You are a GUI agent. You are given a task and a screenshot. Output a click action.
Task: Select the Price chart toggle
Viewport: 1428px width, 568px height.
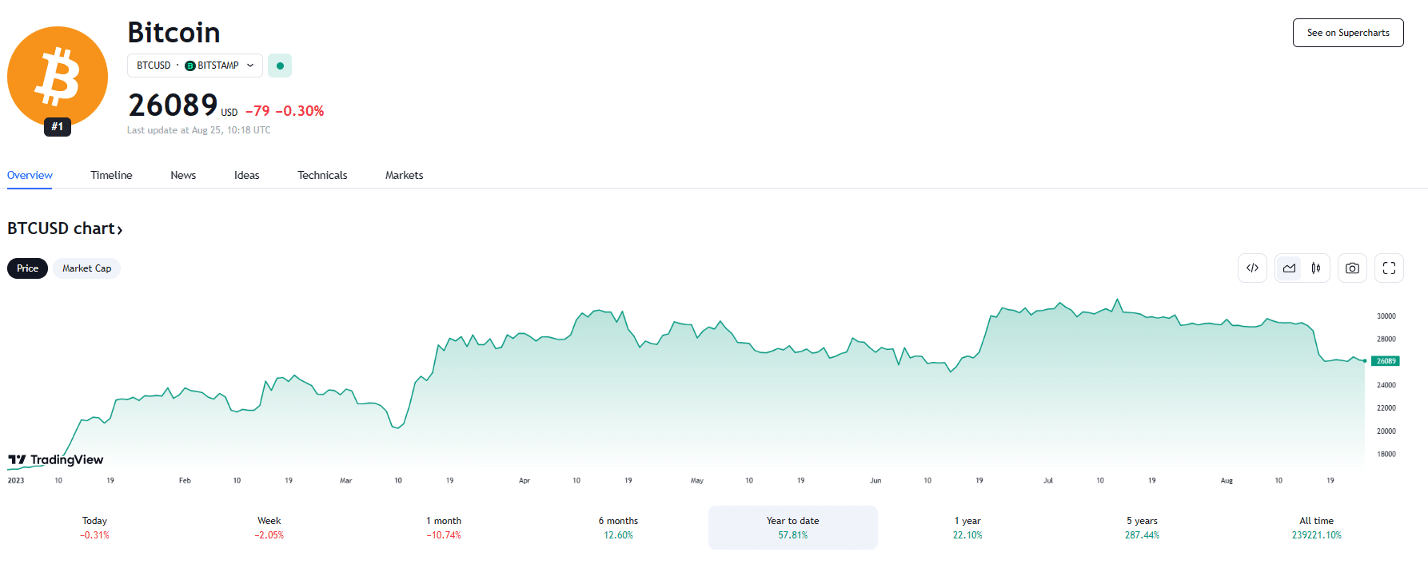click(28, 268)
